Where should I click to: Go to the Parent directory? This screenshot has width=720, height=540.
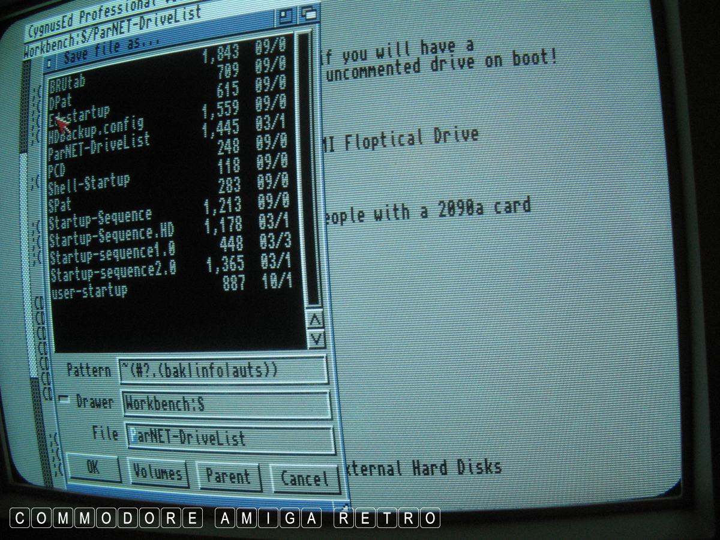click(228, 476)
